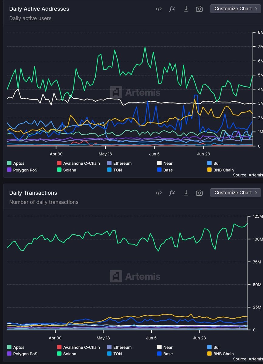Toggle Near in Daily Transactions legend
Viewport: 263px width, 364px height.
point(165,347)
